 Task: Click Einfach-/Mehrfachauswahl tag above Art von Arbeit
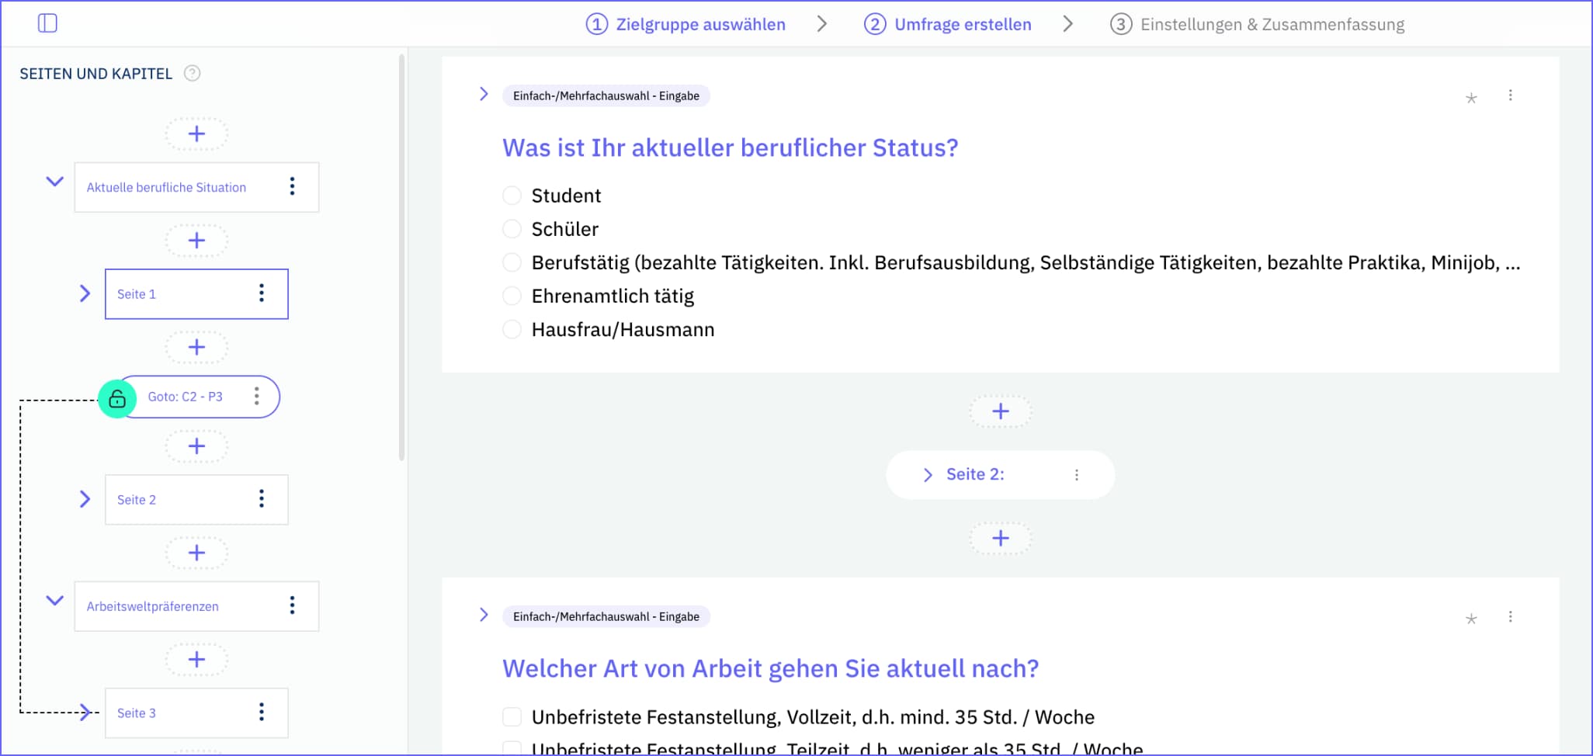[x=606, y=616]
